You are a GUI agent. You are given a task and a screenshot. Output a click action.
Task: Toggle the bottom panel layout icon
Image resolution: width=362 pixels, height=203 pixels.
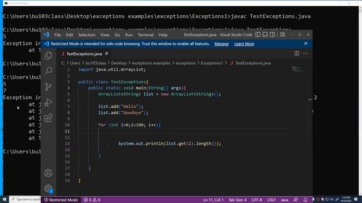coord(265,34)
